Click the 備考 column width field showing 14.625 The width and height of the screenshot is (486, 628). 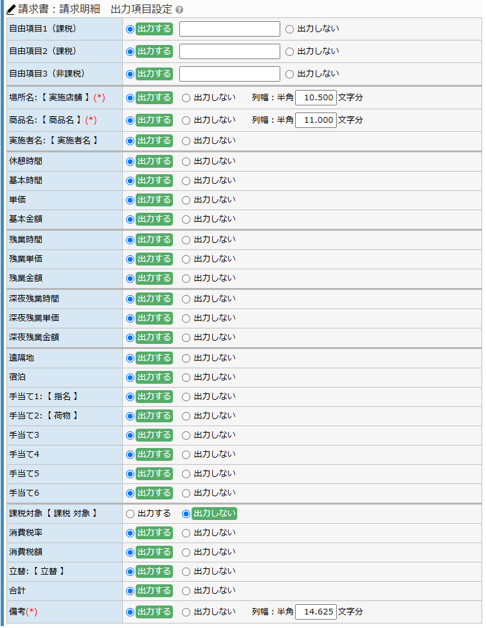click(316, 612)
